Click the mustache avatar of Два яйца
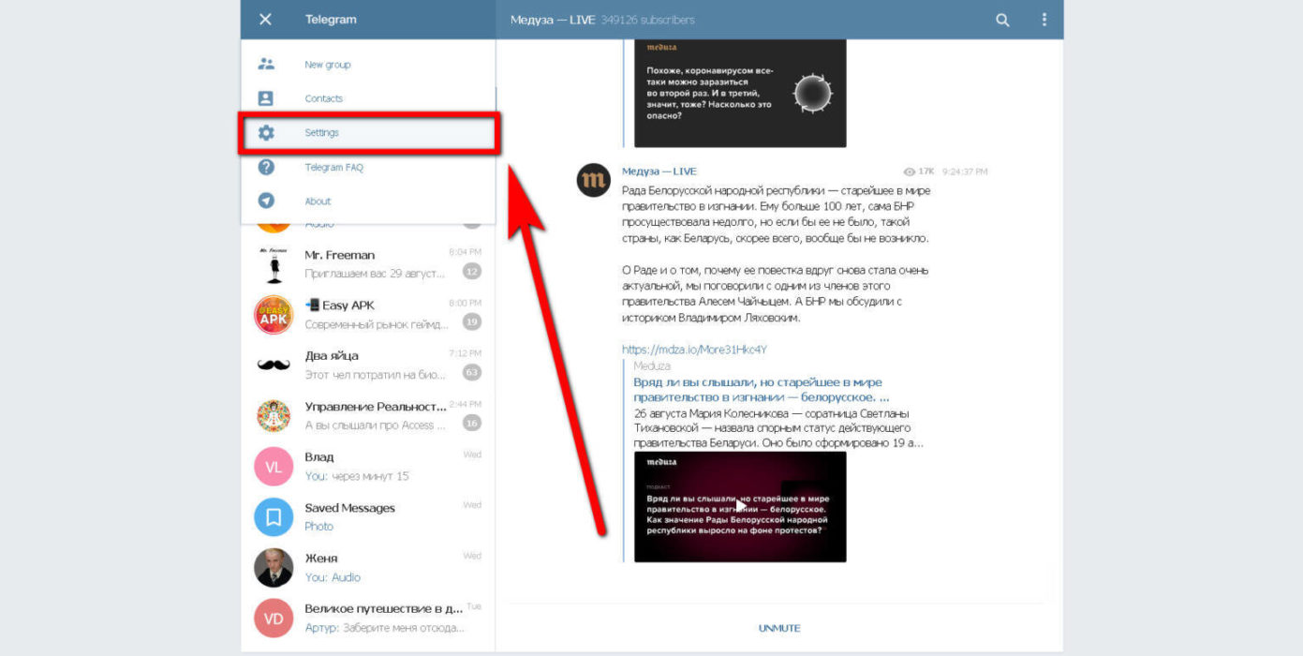1303x656 pixels. click(x=274, y=365)
